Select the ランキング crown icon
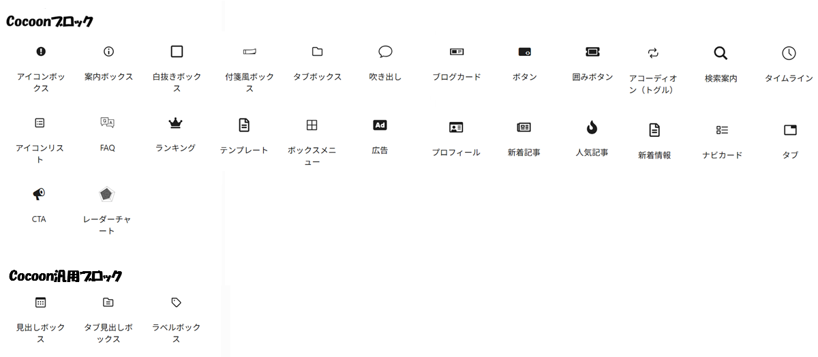The width and height of the screenshot is (818, 357). click(176, 123)
